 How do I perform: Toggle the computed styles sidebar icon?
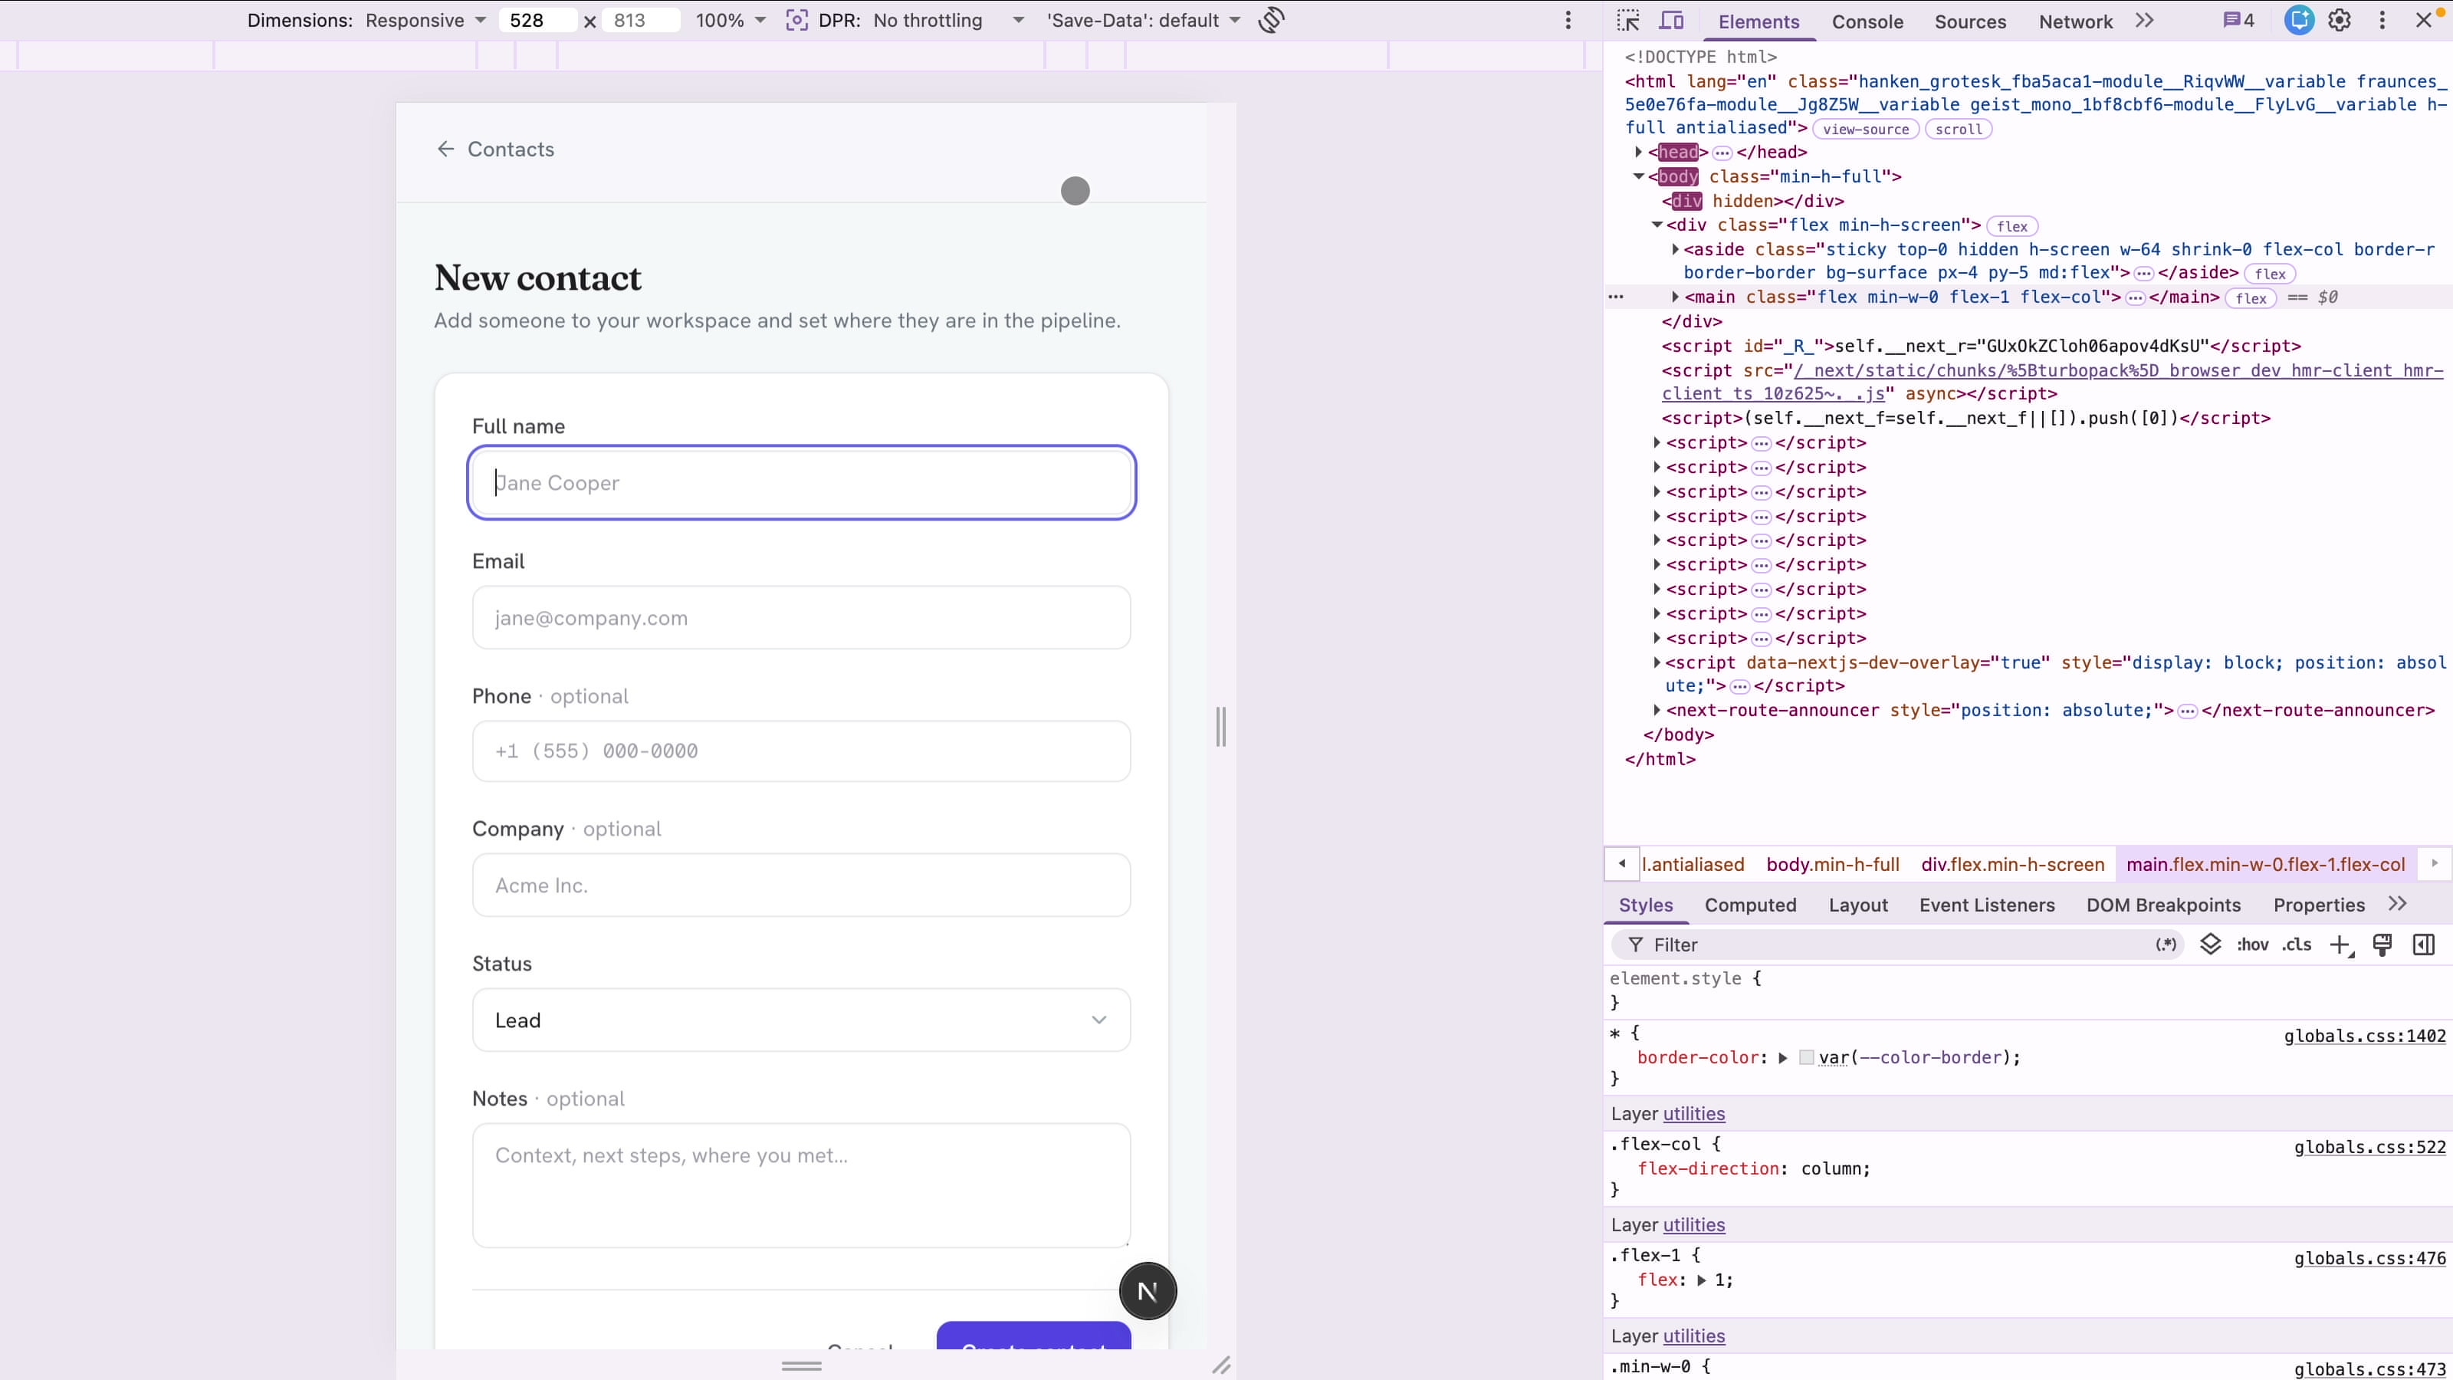pyautogui.click(x=2425, y=945)
